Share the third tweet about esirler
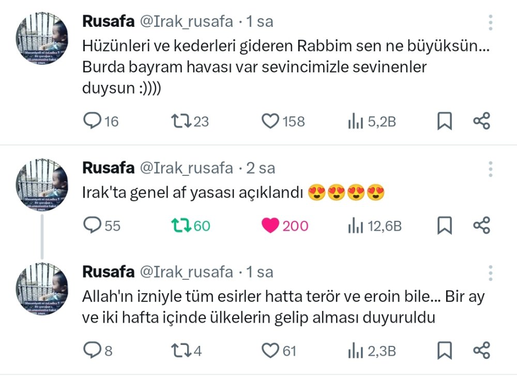517x378 pixels. pos(481,351)
